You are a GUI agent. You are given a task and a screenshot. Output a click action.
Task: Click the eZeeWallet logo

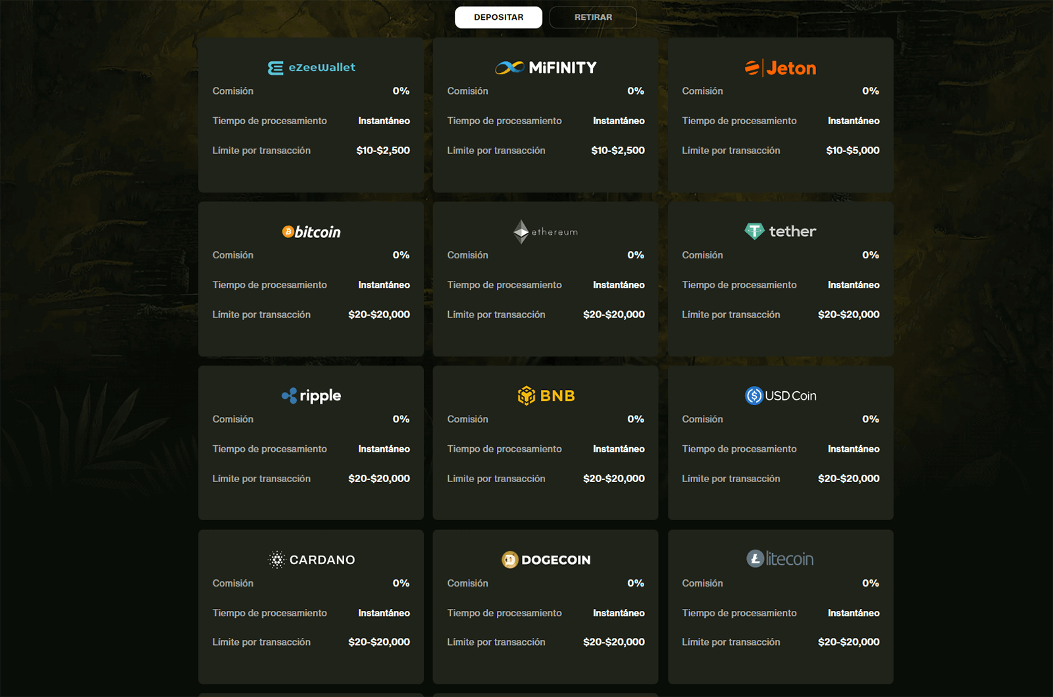(311, 67)
